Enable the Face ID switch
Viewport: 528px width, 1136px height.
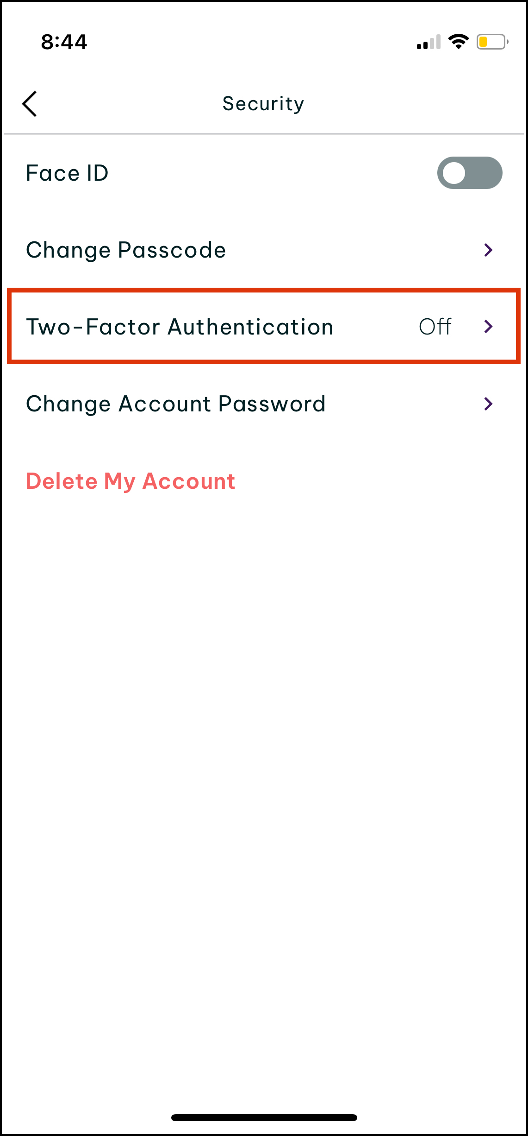click(469, 173)
